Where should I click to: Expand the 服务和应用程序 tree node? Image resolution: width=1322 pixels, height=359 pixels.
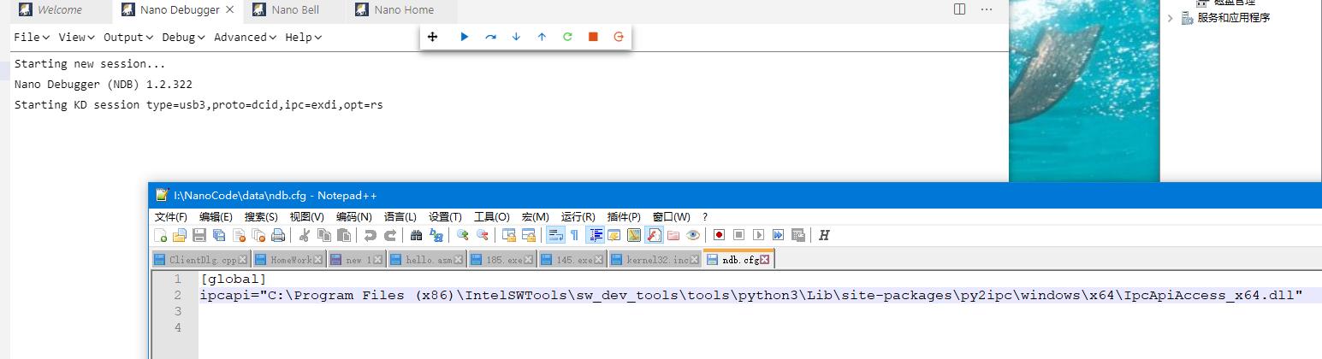(x=1171, y=18)
